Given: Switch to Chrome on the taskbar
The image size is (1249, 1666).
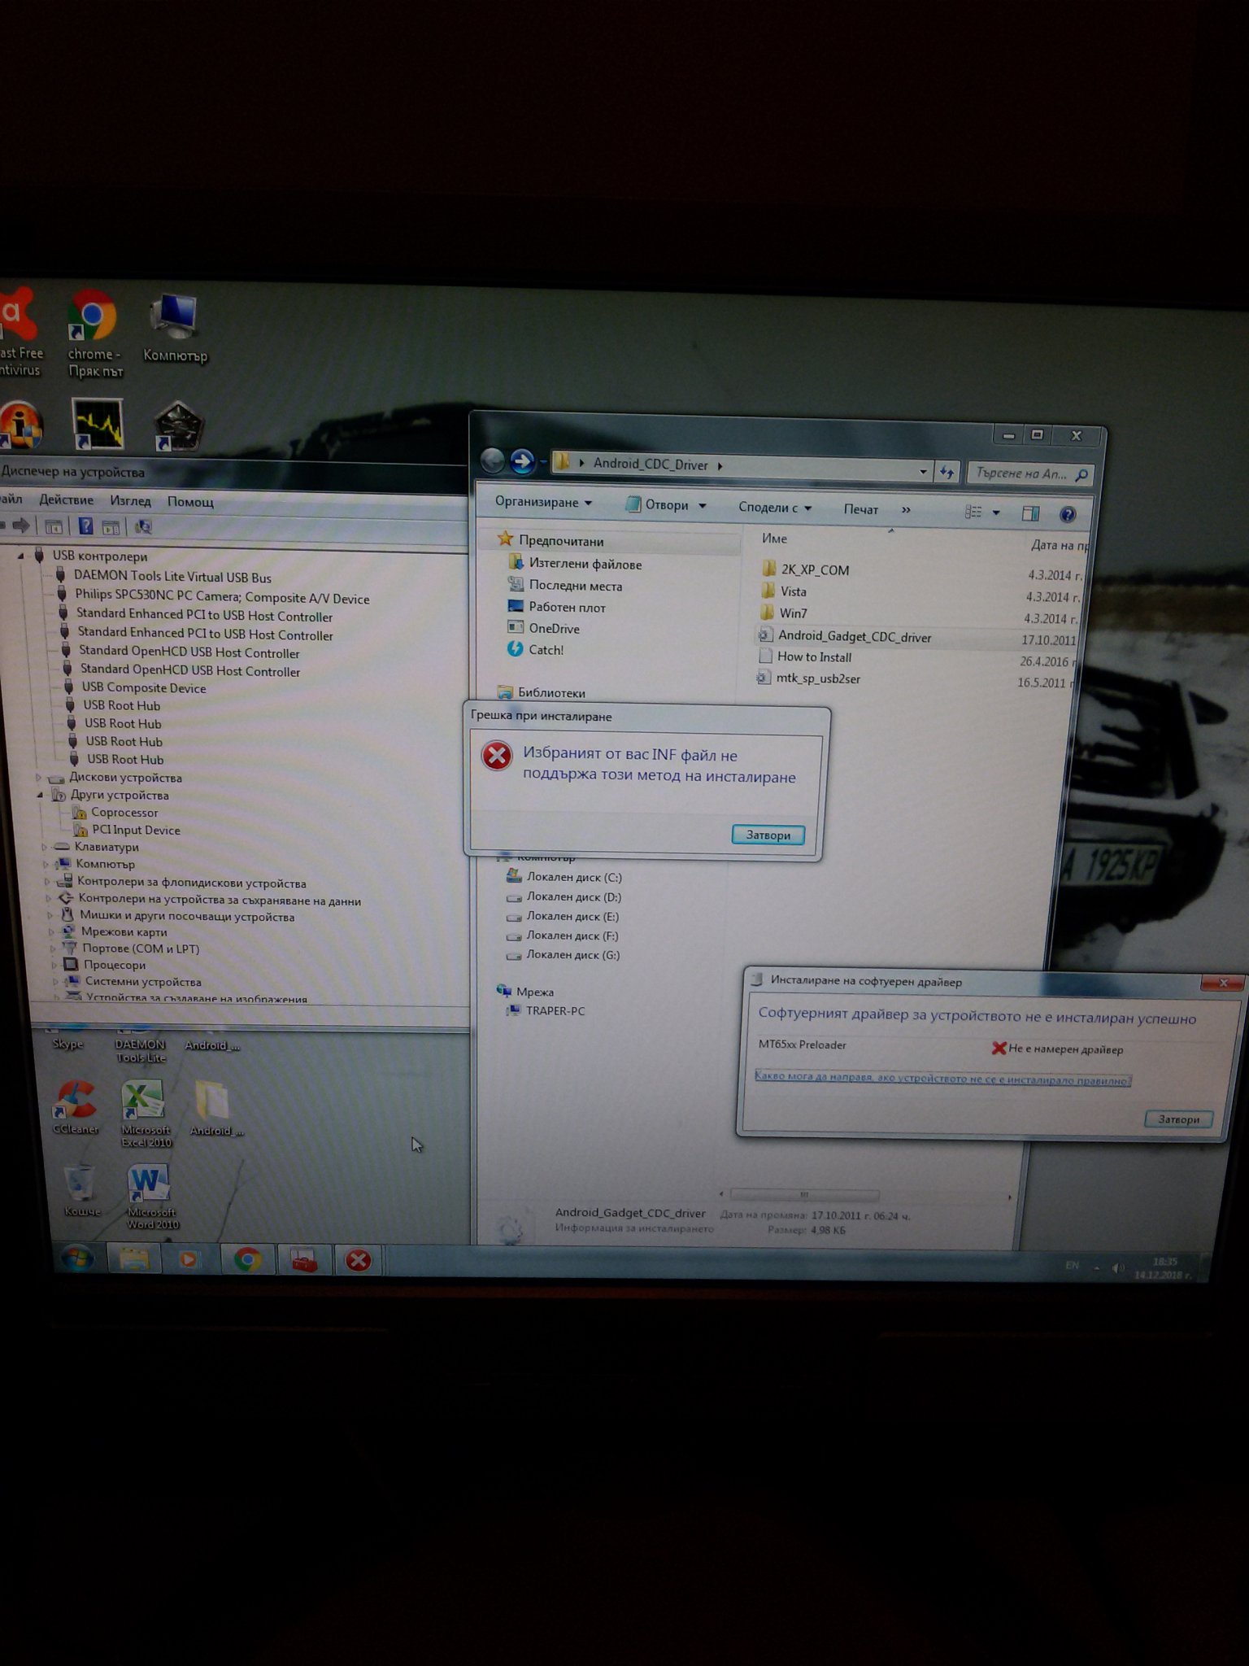Looking at the screenshot, I should pyautogui.click(x=247, y=1260).
